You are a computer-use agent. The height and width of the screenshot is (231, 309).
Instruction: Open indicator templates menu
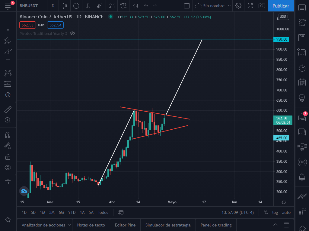click(x=112, y=6)
